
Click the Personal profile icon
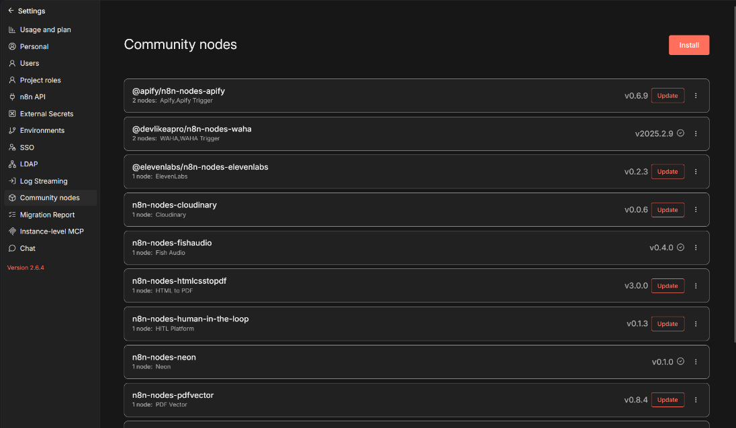coord(12,46)
